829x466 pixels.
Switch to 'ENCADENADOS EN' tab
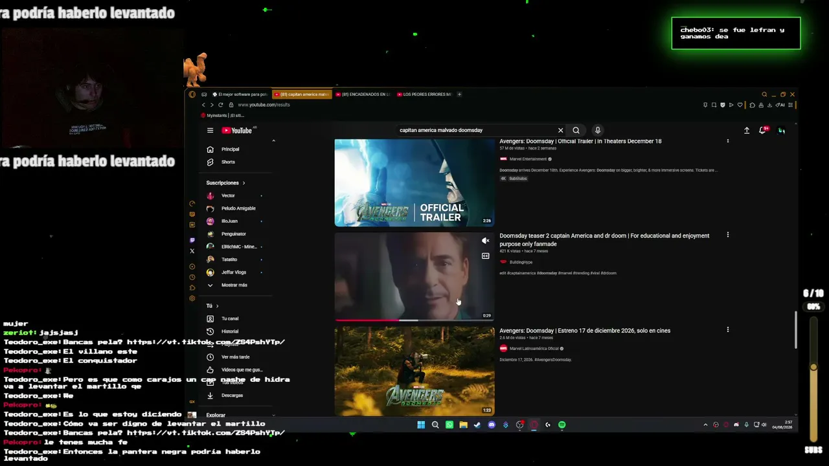click(x=363, y=94)
